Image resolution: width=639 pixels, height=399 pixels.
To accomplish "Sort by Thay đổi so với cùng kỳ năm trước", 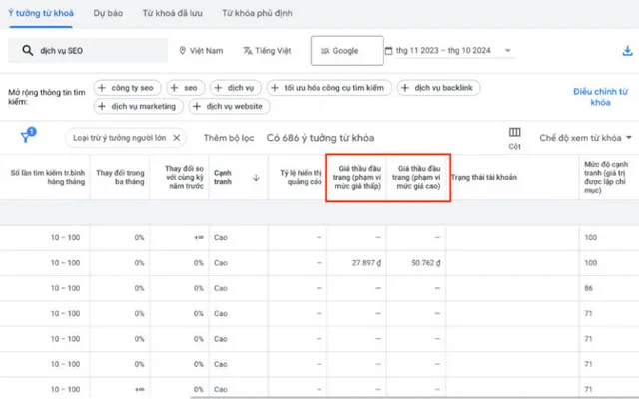I will point(184,177).
